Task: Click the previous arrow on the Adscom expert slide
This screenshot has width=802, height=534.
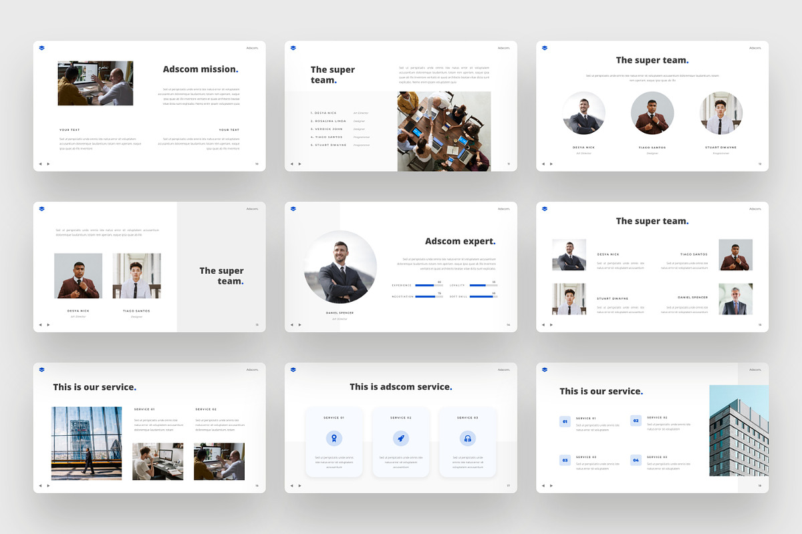Action: pos(291,324)
